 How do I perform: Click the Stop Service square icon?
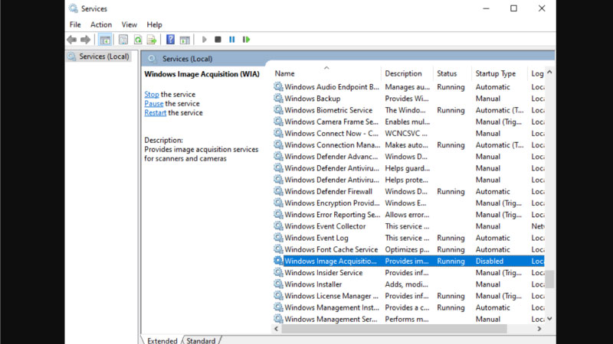click(x=218, y=40)
